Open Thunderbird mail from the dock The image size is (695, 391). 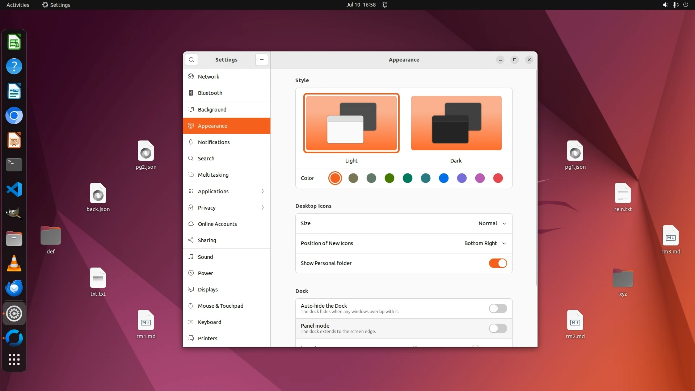pos(14,288)
